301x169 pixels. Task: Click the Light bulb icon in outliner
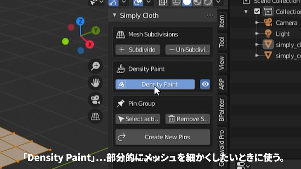tap(268, 33)
